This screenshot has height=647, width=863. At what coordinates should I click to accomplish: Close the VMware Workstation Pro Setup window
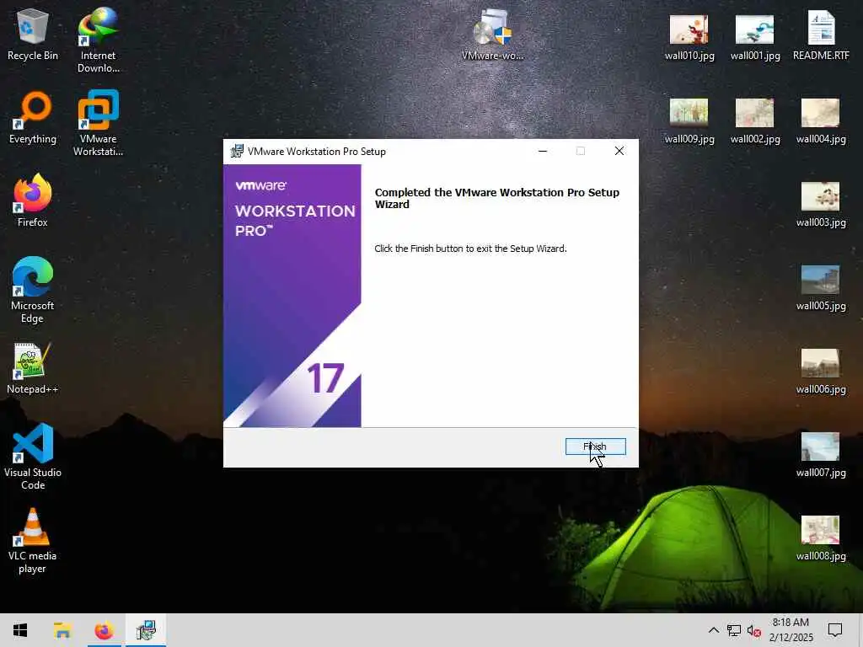point(619,151)
